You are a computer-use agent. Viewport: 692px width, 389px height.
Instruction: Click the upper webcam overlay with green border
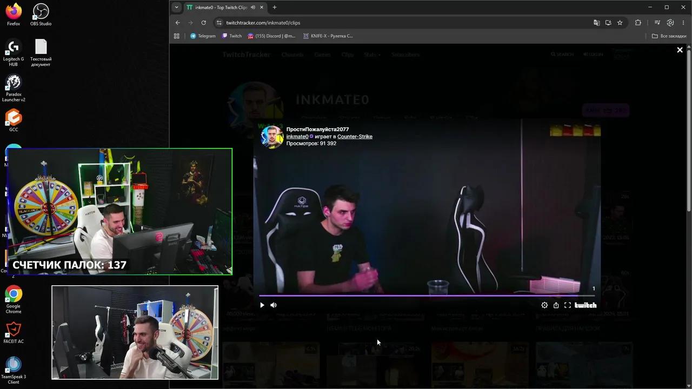(x=120, y=211)
